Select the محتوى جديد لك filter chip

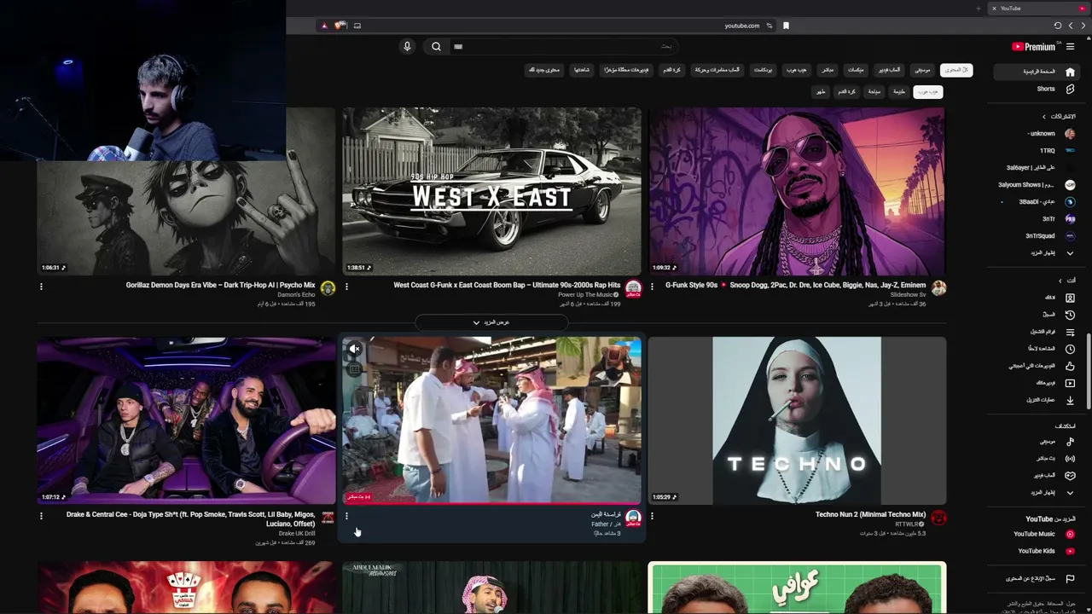tap(544, 70)
